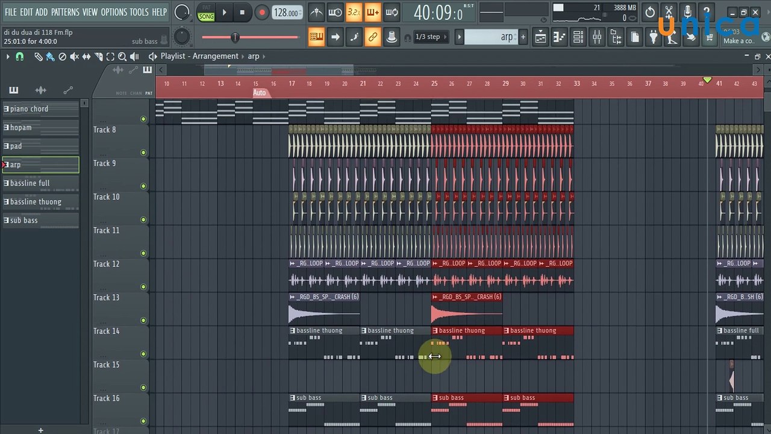Open the arp pattern name selector
Image resolution: width=771 pixels, height=434 pixels.
click(x=491, y=37)
